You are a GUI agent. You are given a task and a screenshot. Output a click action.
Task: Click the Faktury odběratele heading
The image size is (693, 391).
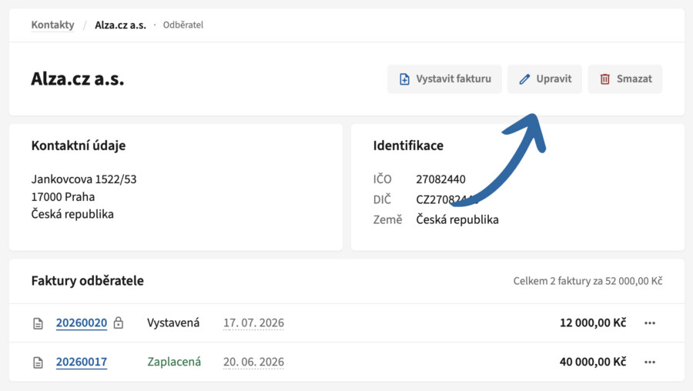point(88,281)
